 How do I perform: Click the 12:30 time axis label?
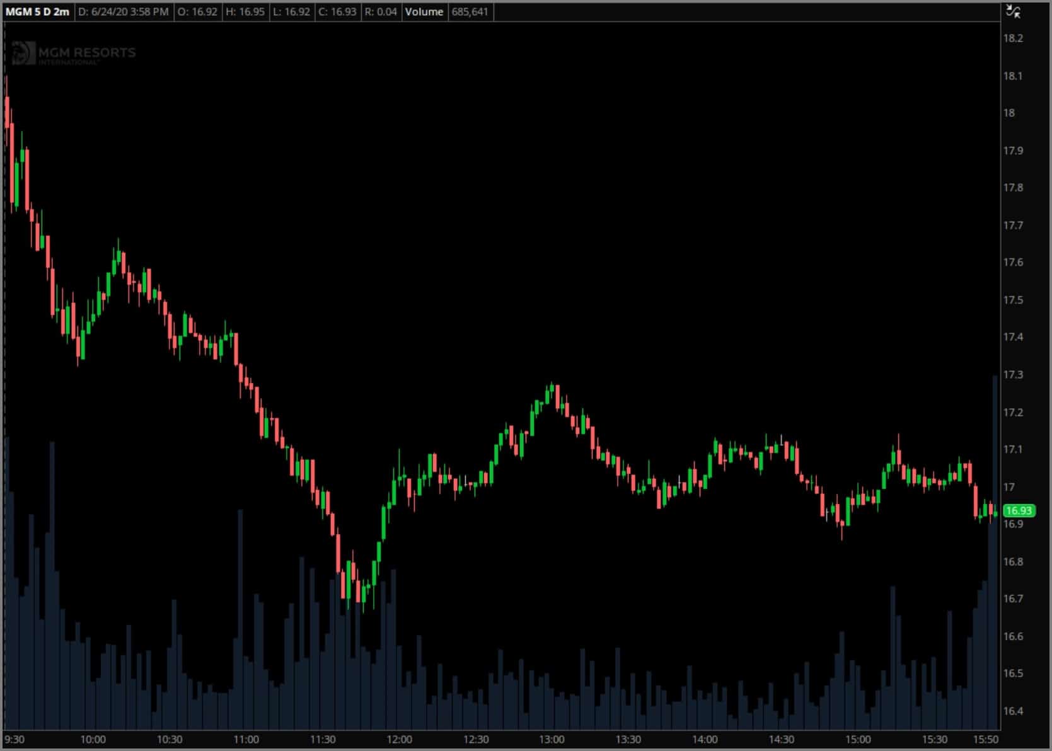tap(476, 739)
